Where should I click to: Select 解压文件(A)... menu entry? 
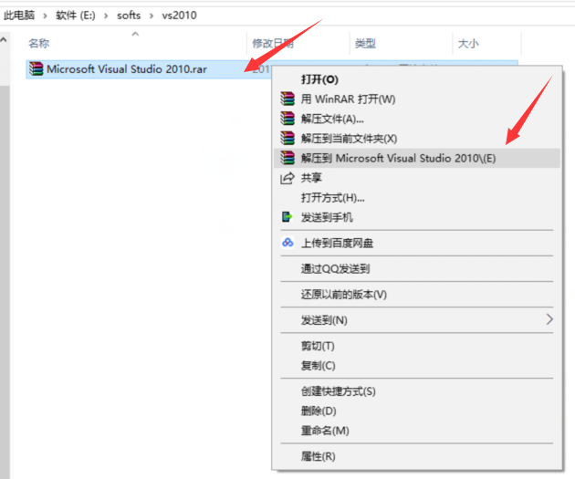[416, 119]
